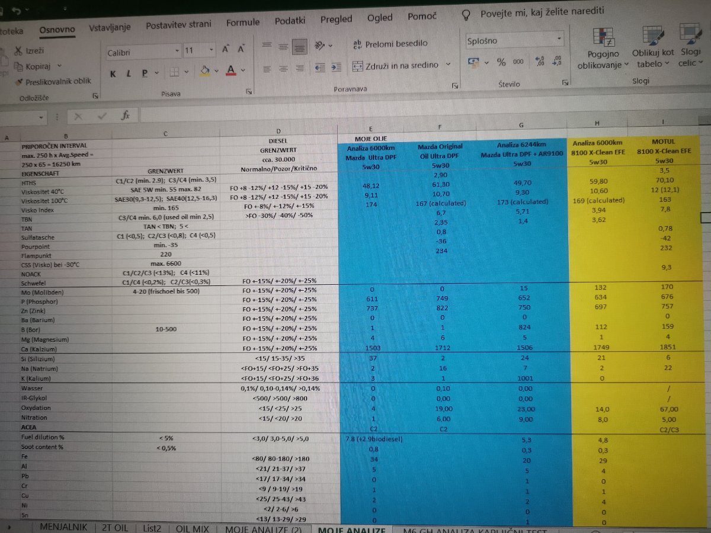
Task: Open the Oblikuj kot tabelo gallery
Action: (x=653, y=47)
